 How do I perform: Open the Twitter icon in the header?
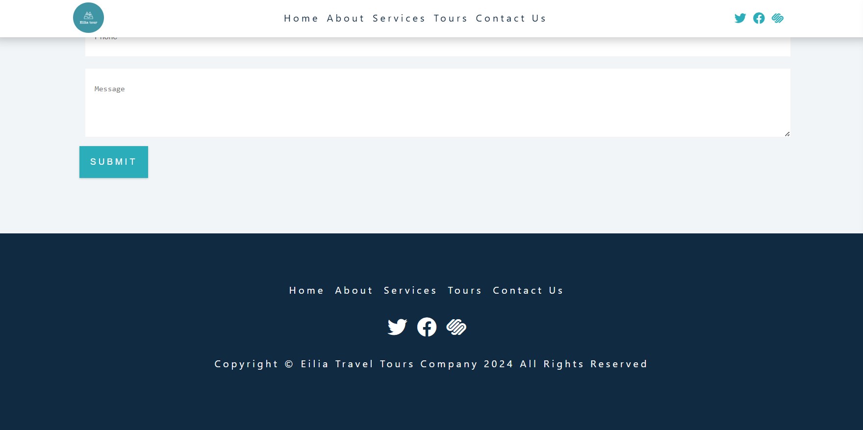point(740,18)
